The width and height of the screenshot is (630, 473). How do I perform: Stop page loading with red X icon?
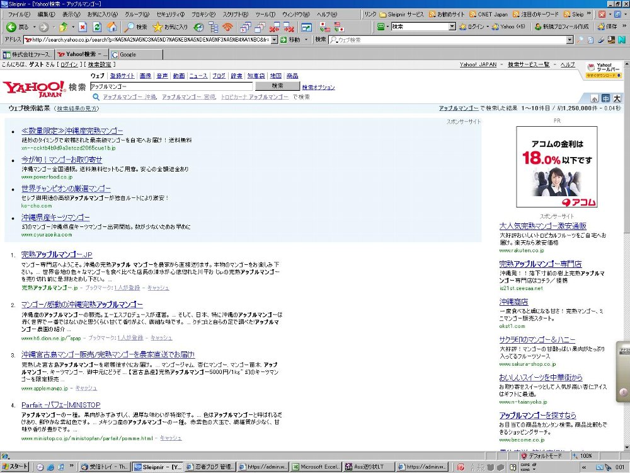click(x=83, y=27)
